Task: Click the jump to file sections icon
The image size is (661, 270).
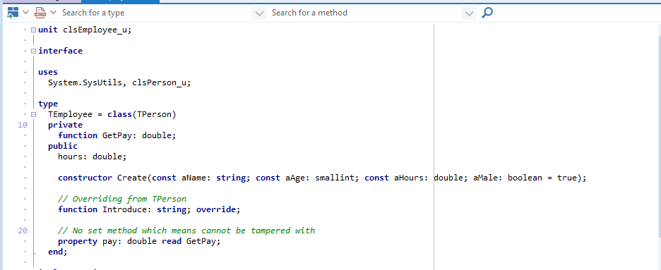Action: [13, 13]
